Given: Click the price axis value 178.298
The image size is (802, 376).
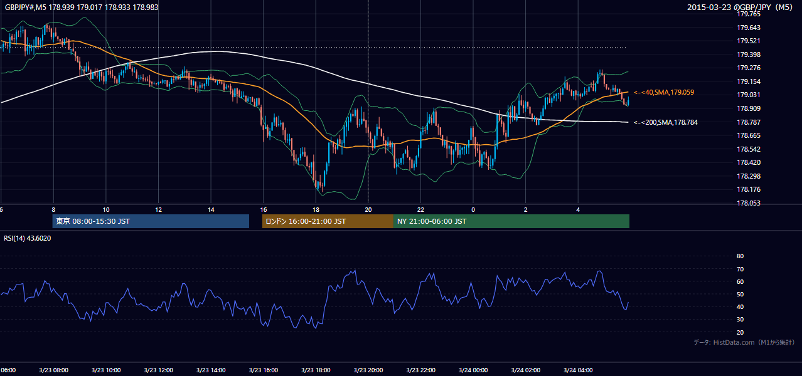Looking at the screenshot, I should pos(748,176).
